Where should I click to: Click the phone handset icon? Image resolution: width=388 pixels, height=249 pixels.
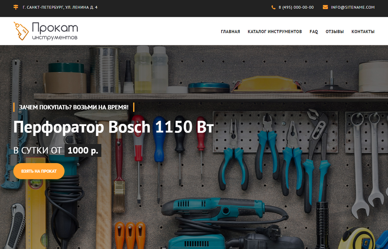274,7
